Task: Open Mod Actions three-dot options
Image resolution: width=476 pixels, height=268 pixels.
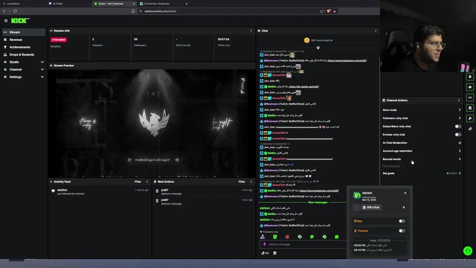Action: 251,182
